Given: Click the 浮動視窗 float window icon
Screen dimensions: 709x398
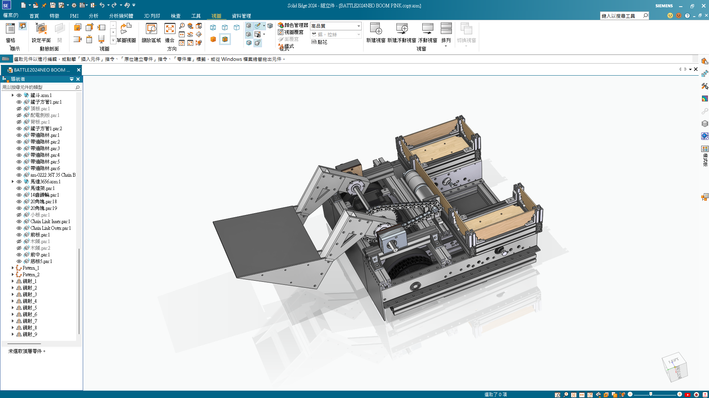Looking at the screenshot, I should click(x=427, y=29).
